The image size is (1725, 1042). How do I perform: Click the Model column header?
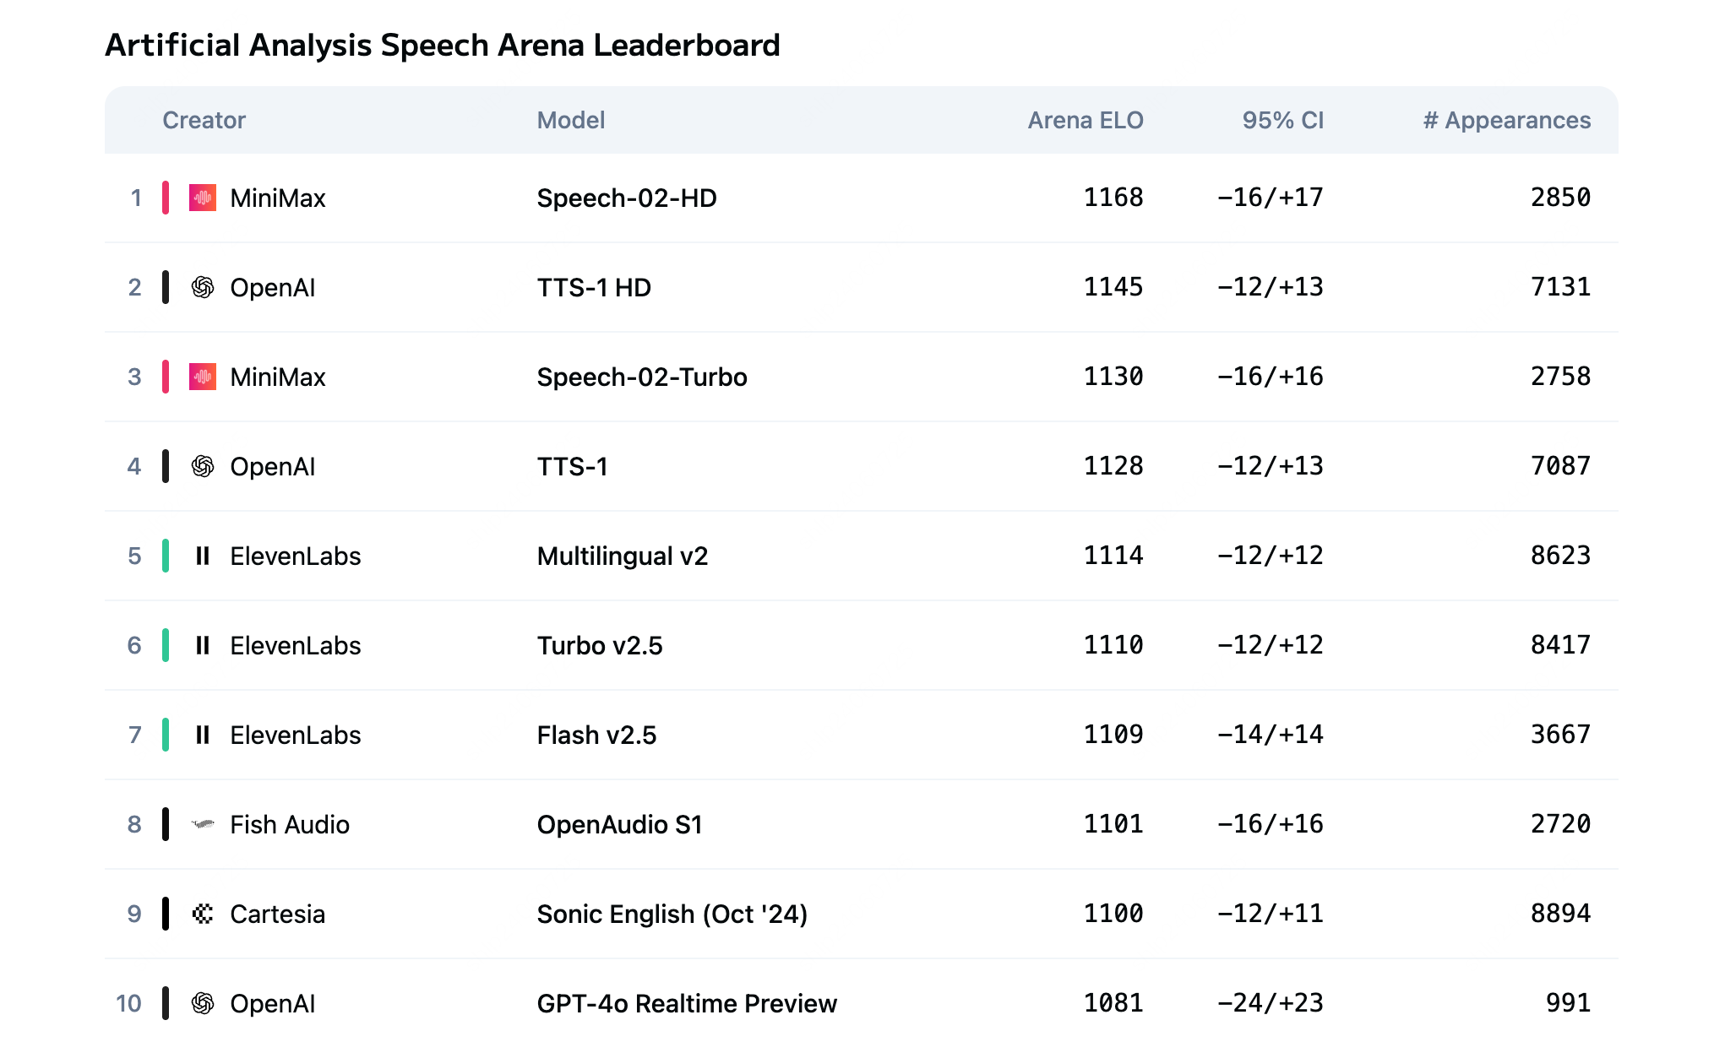tap(571, 120)
